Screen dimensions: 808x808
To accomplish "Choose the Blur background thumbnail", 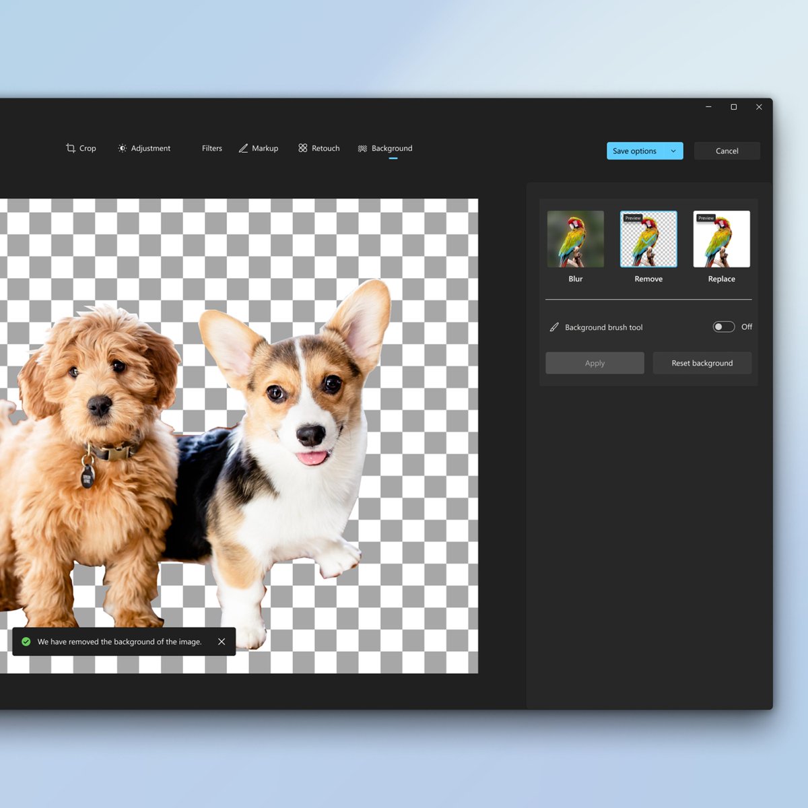I will coord(576,239).
